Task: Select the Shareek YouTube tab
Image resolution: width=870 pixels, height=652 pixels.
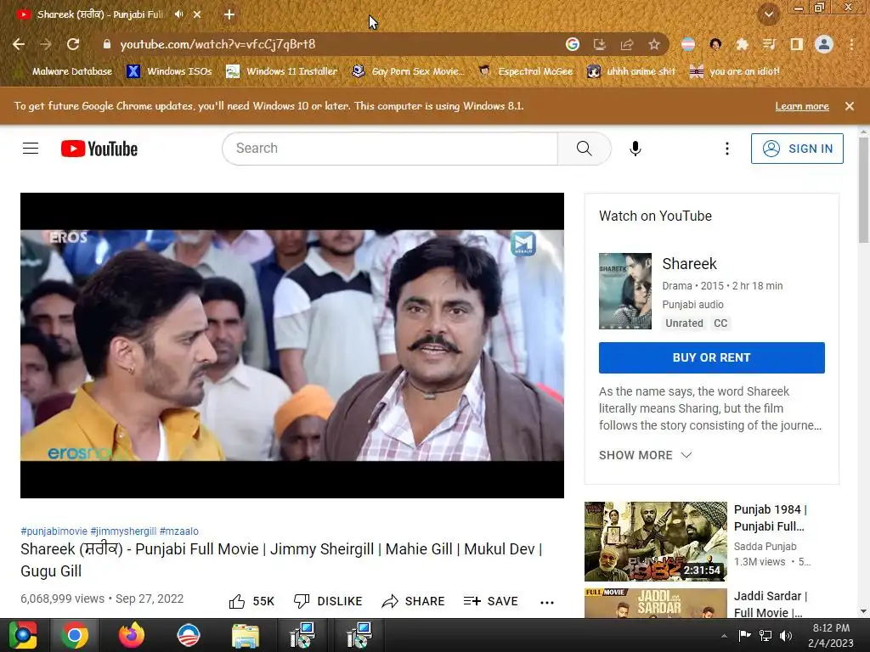Action: 100,14
